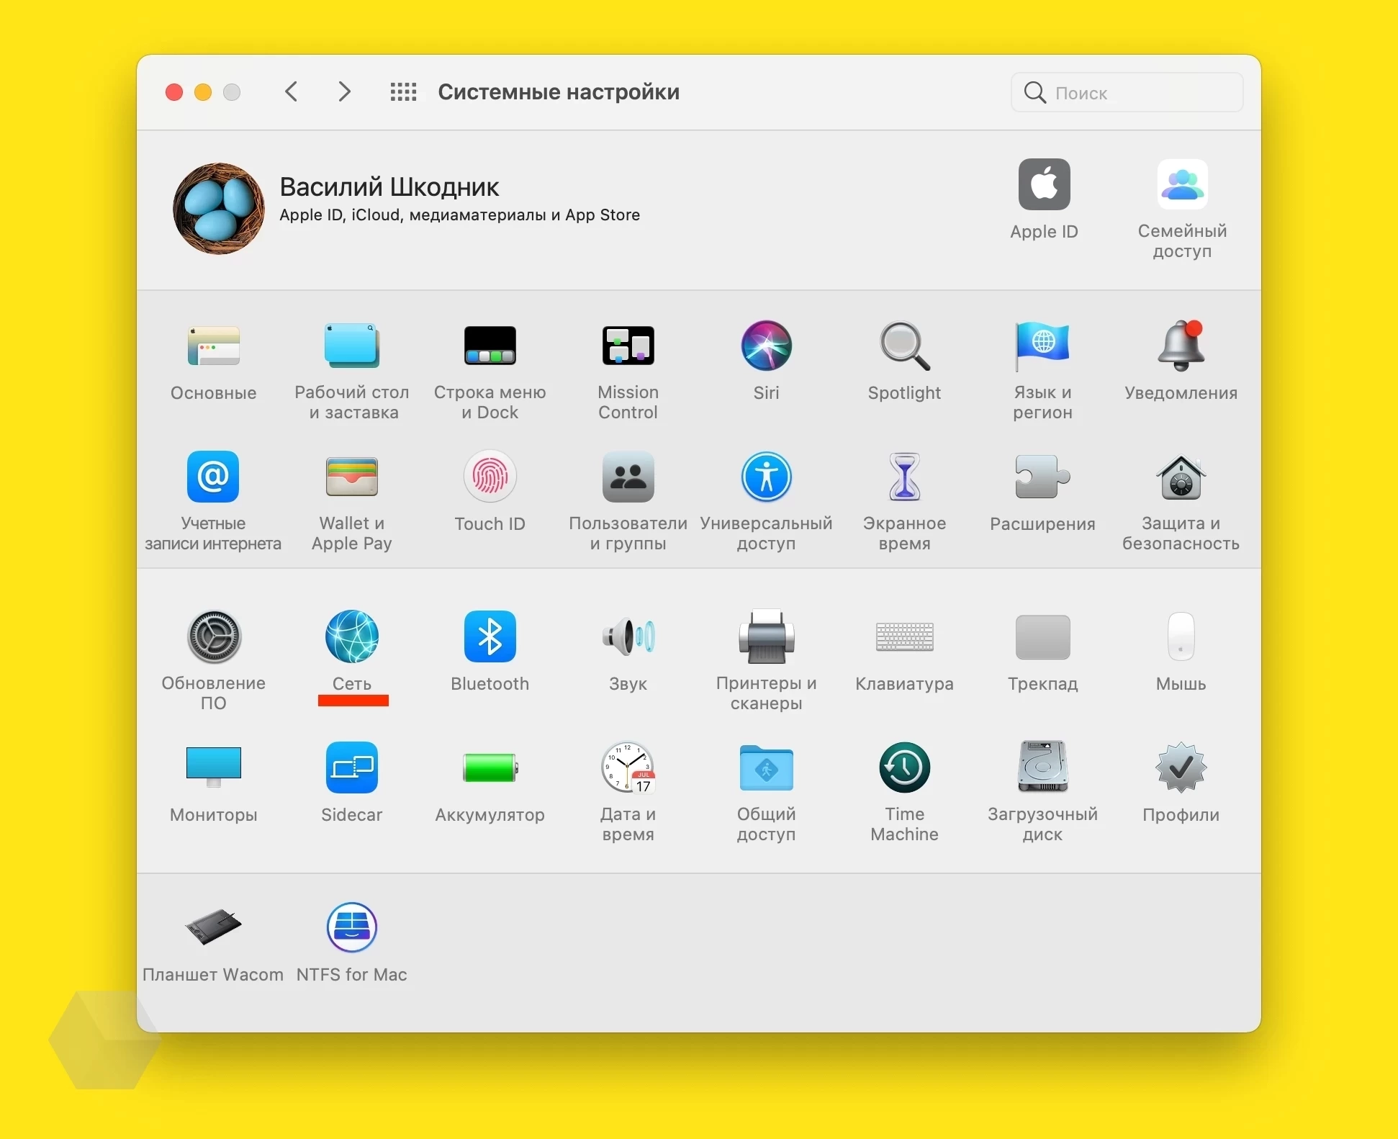Viewport: 1398px width, 1139px height.
Task: Open Строка меню и Dock pane
Action: click(x=490, y=346)
